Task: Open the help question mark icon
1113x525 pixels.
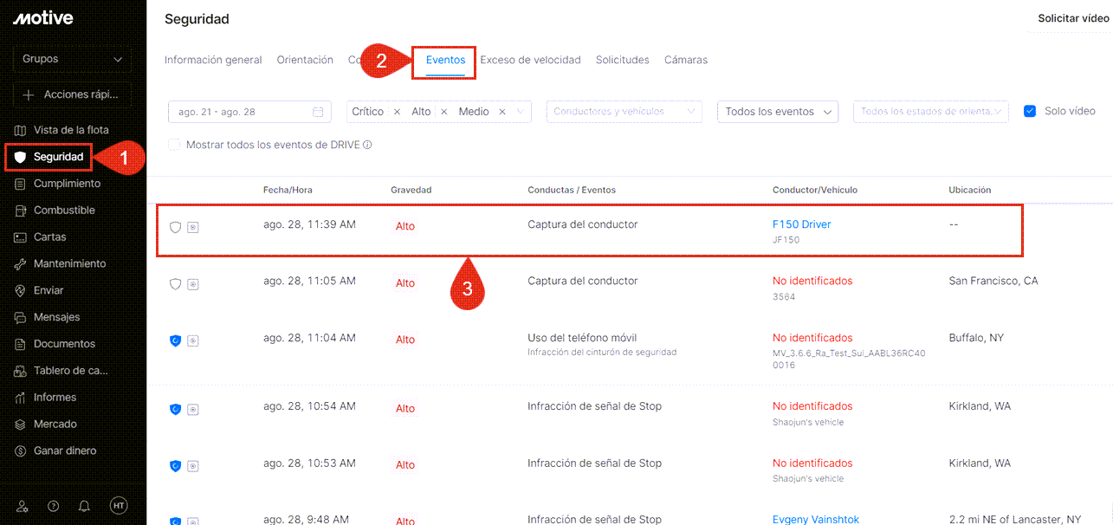Action: [x=53, y=506]
